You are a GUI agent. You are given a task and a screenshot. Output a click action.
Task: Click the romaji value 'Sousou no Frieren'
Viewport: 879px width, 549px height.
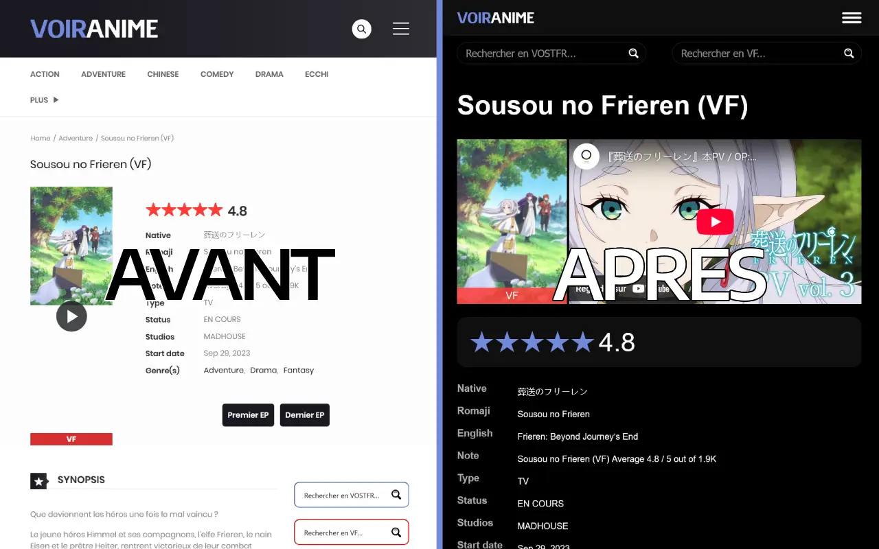tap(553, 414)
